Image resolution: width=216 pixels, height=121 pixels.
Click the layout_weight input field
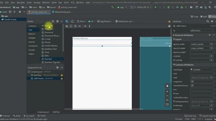tap(202, 52)
